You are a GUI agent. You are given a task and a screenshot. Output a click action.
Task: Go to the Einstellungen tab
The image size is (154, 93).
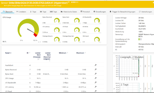[x=100, y=12]
